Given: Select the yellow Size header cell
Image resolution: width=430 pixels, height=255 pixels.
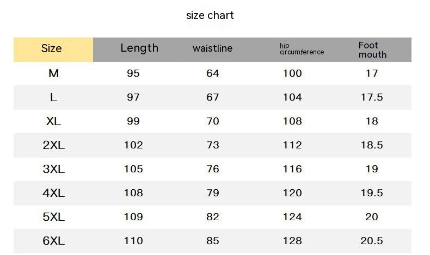Looking at the screenshot, I should 52,49.
